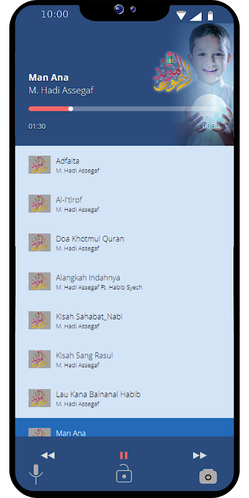The image size is (249, 498).
Task: Pause the current song
Action: coord(124,456)
